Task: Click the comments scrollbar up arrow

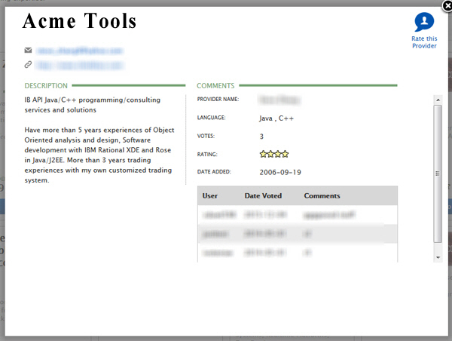Action: click(438, 100)
